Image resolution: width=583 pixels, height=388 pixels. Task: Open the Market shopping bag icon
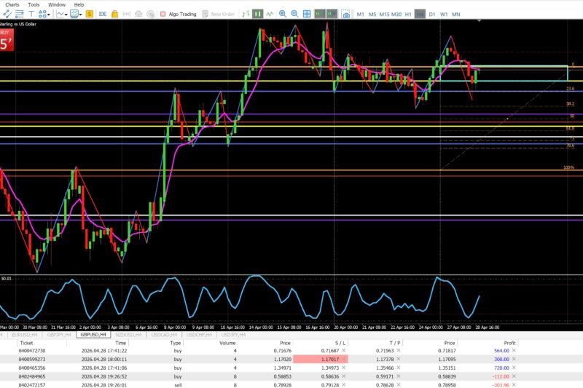[x=115, y=14]
